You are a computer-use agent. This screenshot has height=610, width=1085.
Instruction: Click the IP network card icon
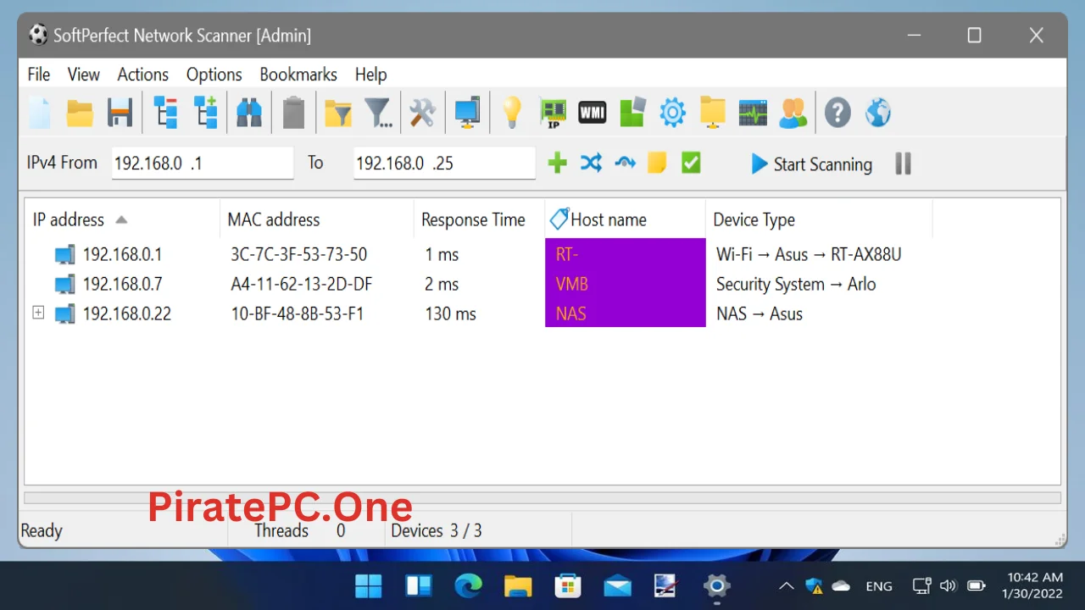(x=554, y=113)
